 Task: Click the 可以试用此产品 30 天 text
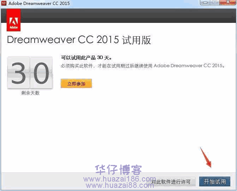(x=86, y=57)
